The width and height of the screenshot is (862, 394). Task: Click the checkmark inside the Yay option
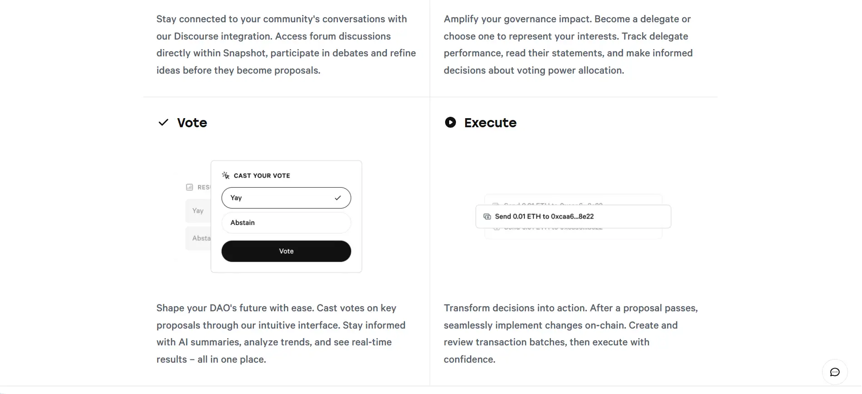[x=337, y=198]
